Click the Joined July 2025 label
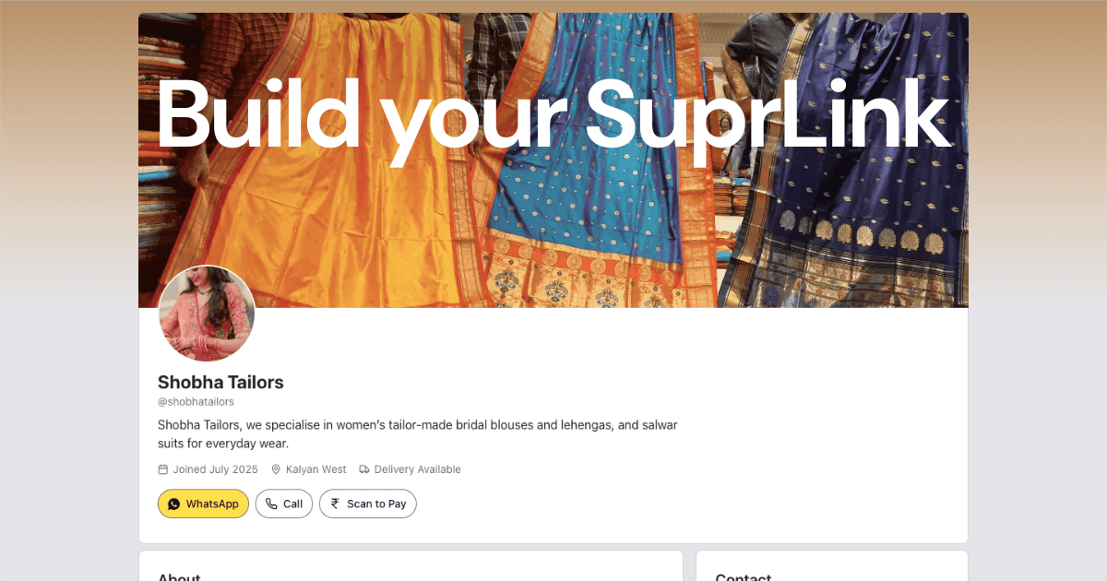 pyautogui.click(x=214, y=468)
